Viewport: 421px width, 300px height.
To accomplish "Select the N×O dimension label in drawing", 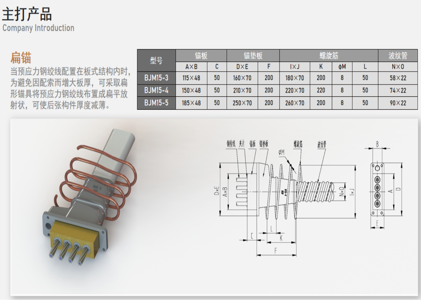I will point(342,191).
